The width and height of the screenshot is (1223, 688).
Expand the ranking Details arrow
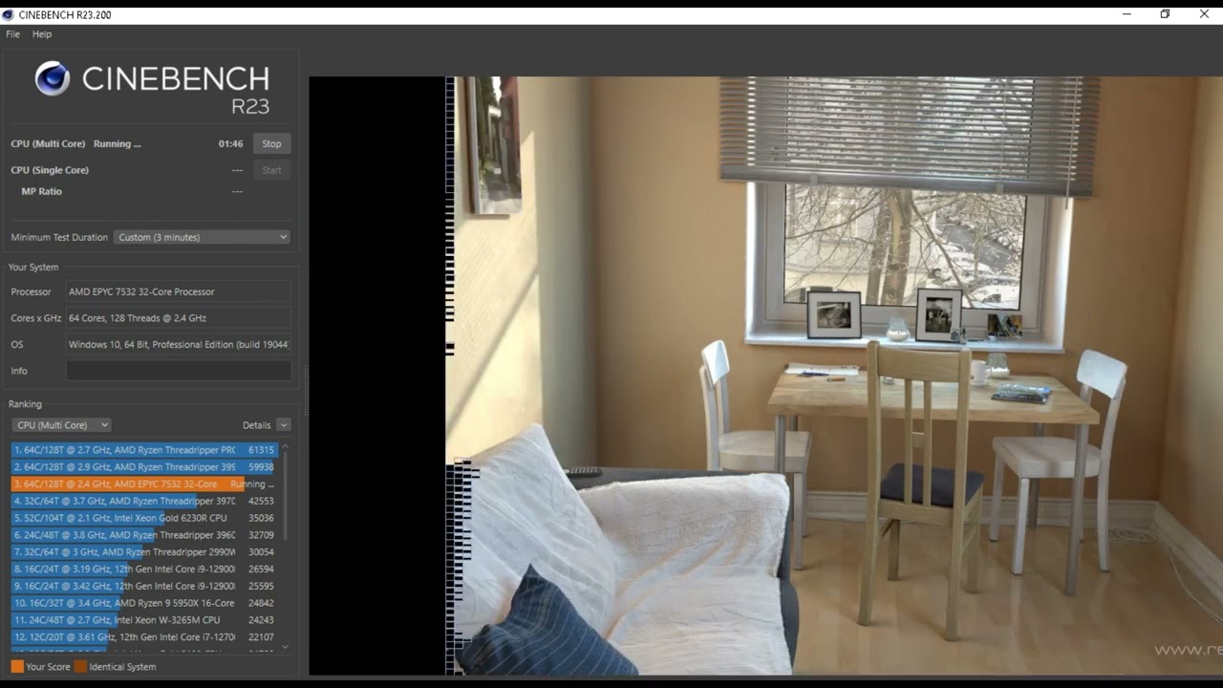pos(284,425)
